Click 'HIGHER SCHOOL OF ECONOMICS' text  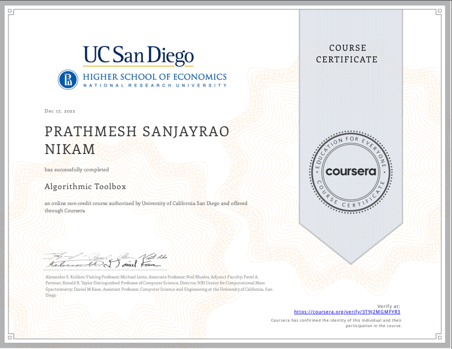pyautogui.click(x=155, y=77)
